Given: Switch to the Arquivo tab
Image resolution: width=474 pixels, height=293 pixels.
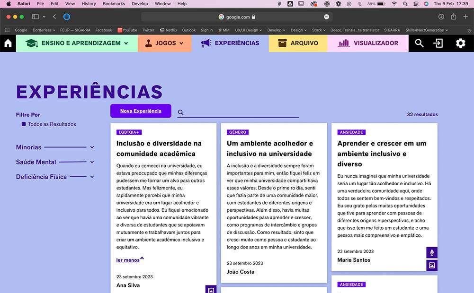Looking at the screenshot, I should [x=298, y=43].
